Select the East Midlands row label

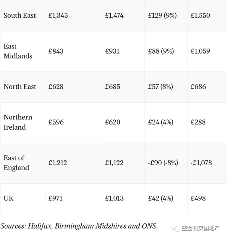point(18,51)
